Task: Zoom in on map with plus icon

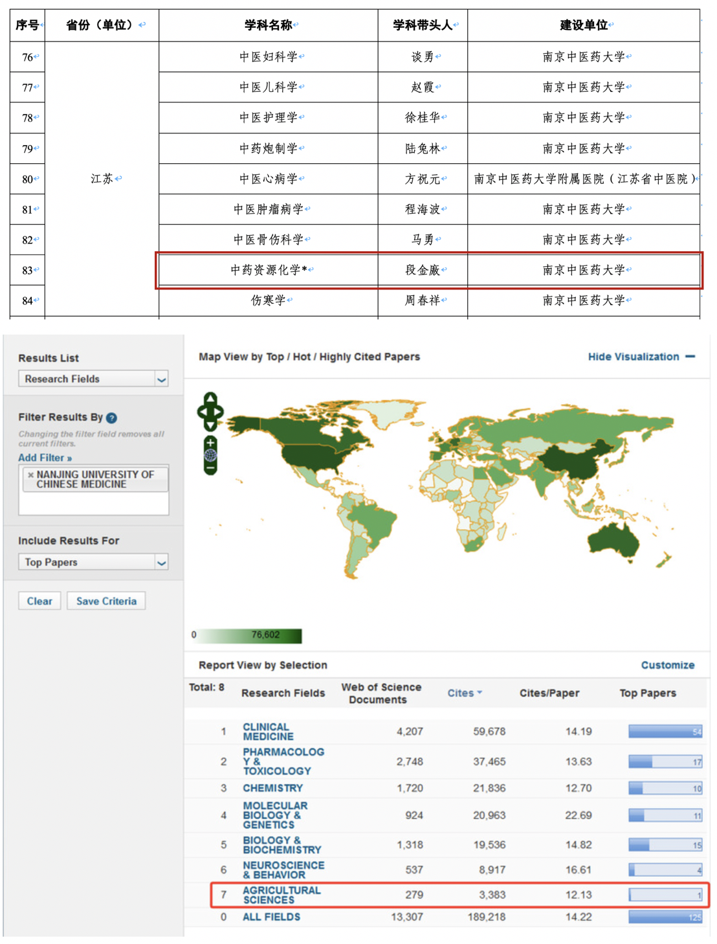Action: click(210, 443)
